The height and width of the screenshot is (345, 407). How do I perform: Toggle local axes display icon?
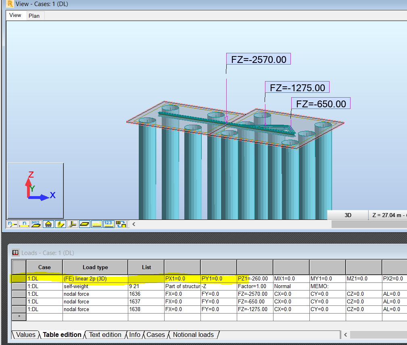(x=73, y=224)
